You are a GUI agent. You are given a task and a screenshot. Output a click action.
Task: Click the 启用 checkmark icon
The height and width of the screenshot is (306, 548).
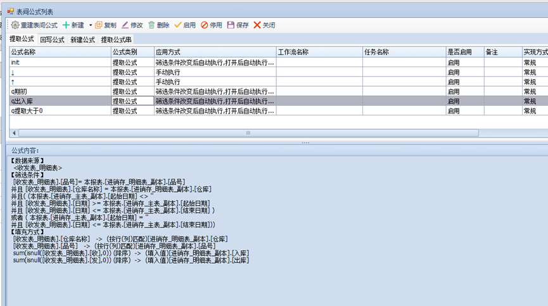click(178, 25)
